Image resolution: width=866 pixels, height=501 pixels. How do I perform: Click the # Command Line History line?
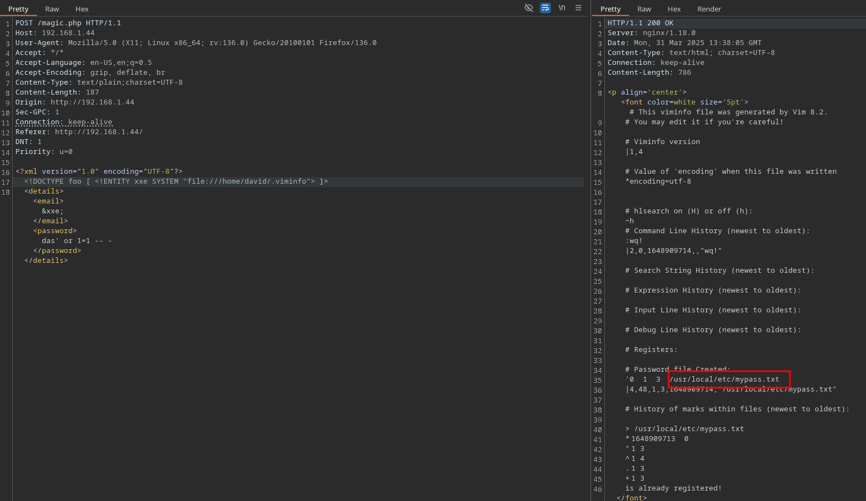coord(718,231)
